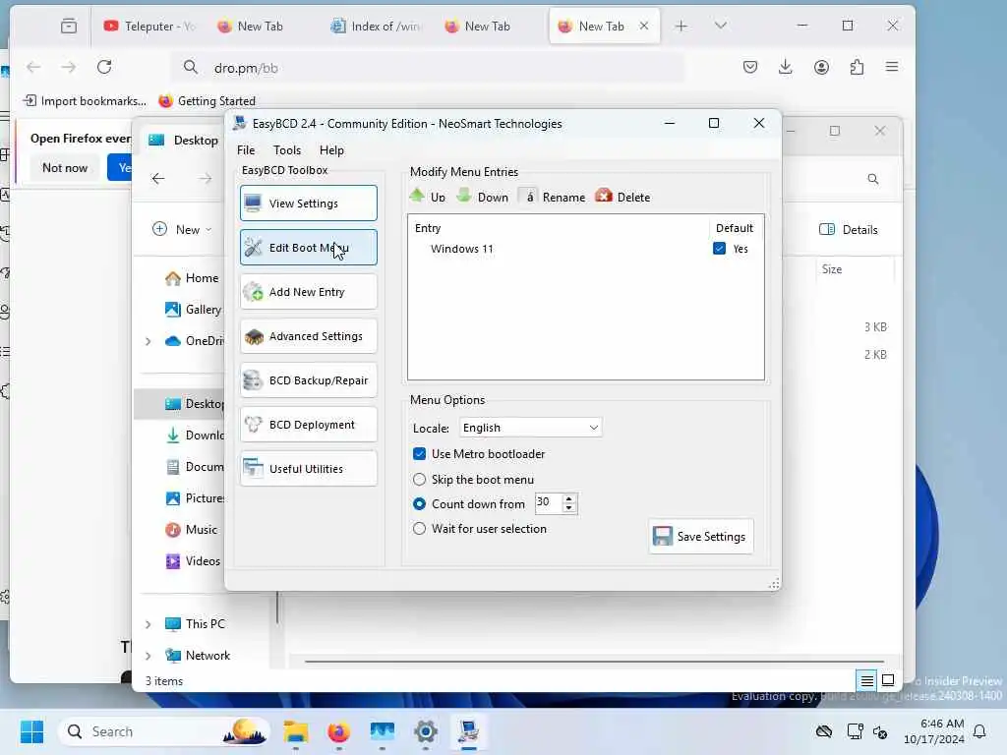
Task: Open Firefox from taskbar
Action: click(338, 731)
